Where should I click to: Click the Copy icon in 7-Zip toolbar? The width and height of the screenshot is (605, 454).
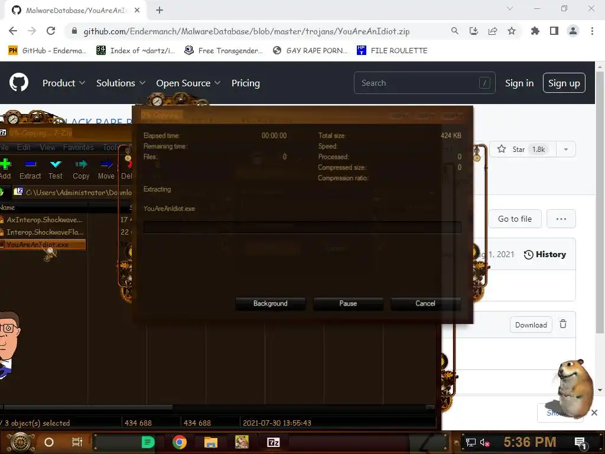coord(81,164)
